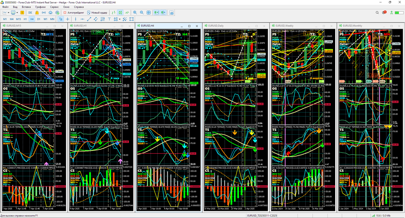Open the Market shopping bag icon
The width and height of the screenshot is (405, 218).
click(x=37, y=12)
